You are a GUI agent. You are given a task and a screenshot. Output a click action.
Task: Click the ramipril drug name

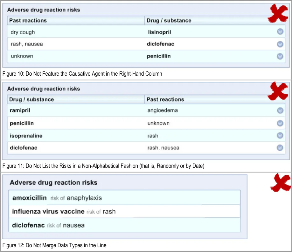tap(20, 111)
